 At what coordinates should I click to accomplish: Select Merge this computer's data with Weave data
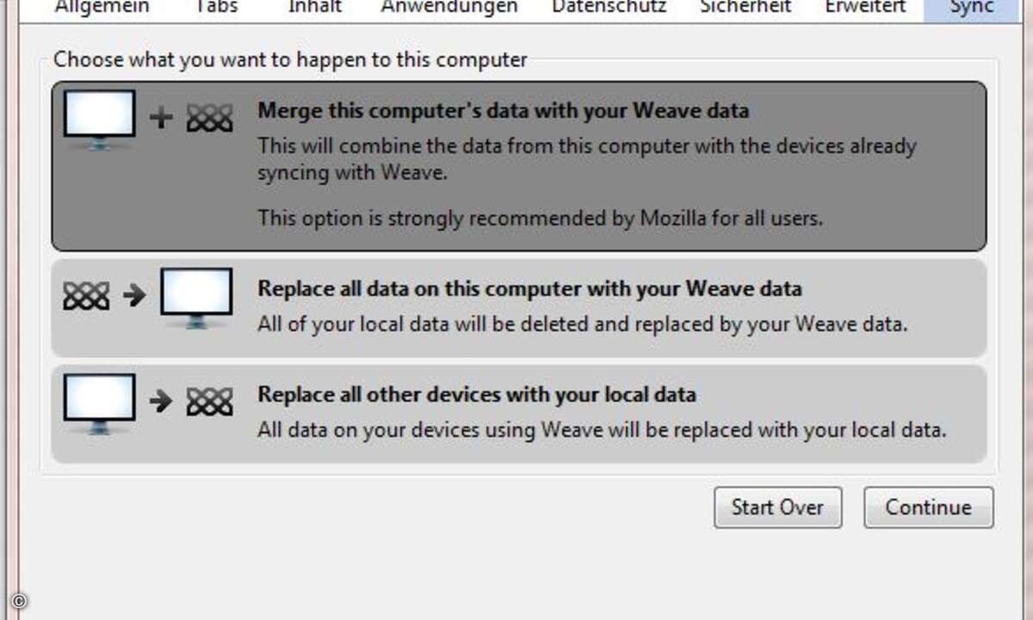[519, 166]
